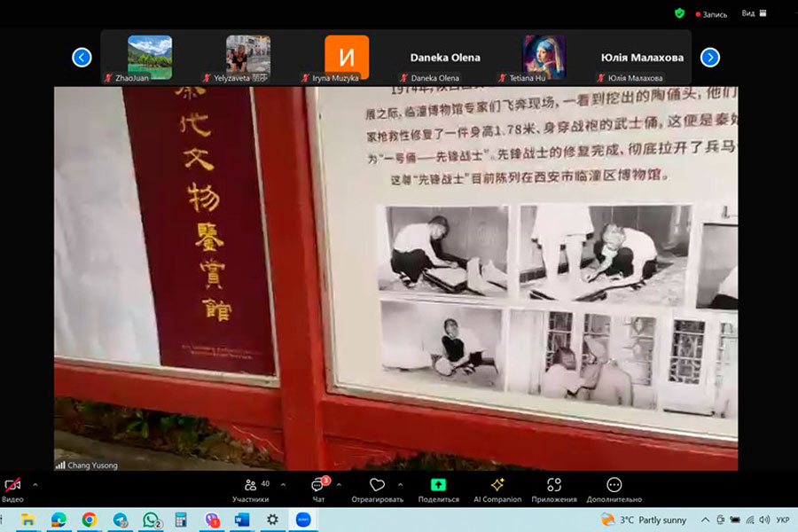The image size is (798, 532).
Task: Select ZhaoJuan's participant thumbnail
Action: [x=150, y=58]
